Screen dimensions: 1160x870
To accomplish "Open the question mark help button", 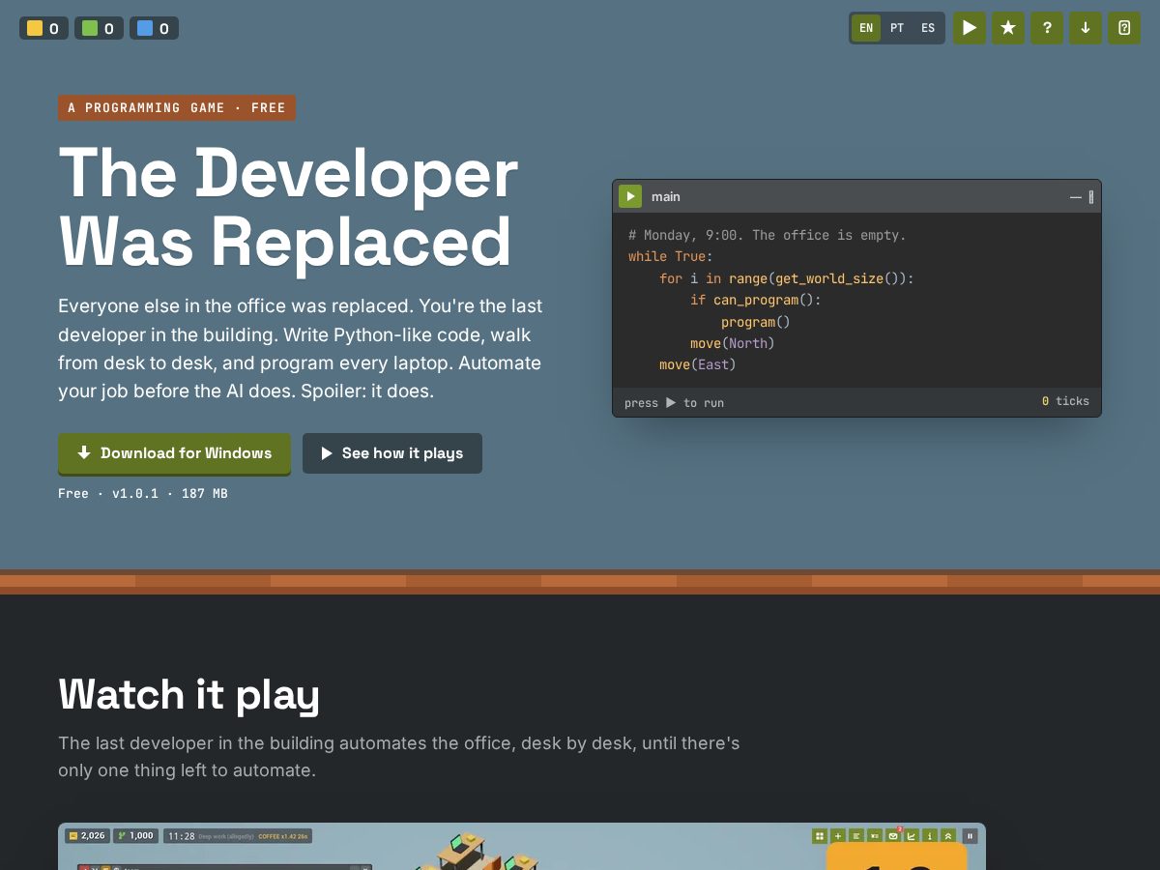I will (x=1047, y=28).
